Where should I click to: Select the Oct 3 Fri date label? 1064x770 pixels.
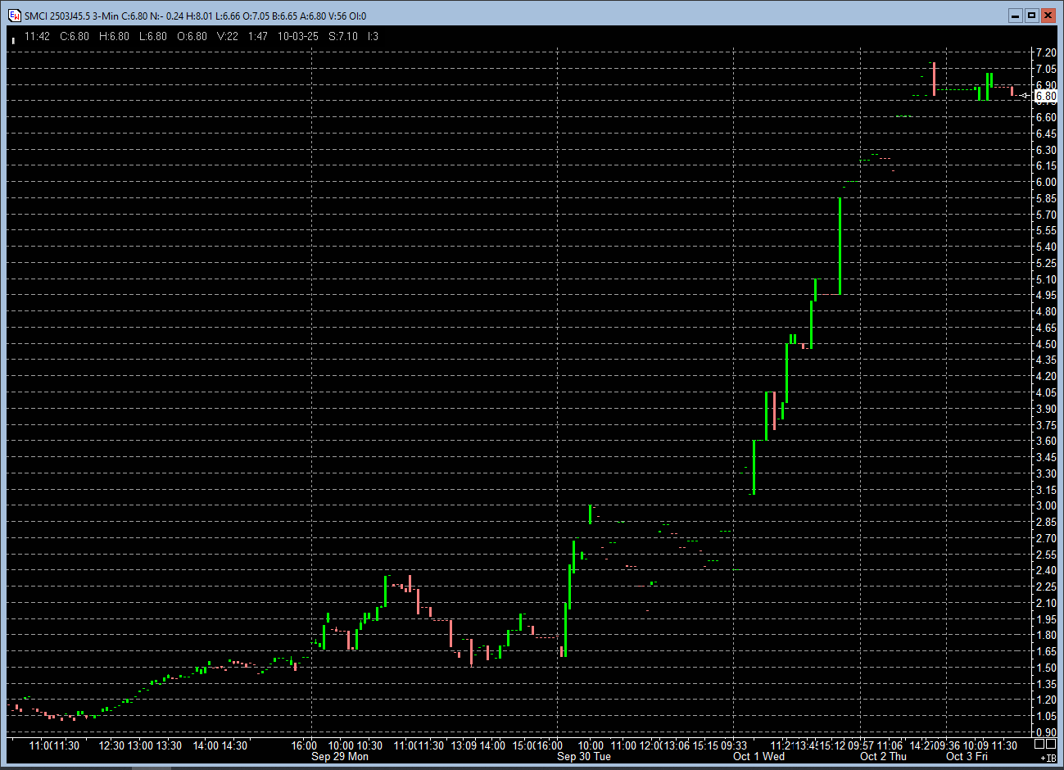pyautogui.click(x=967, y=756)
